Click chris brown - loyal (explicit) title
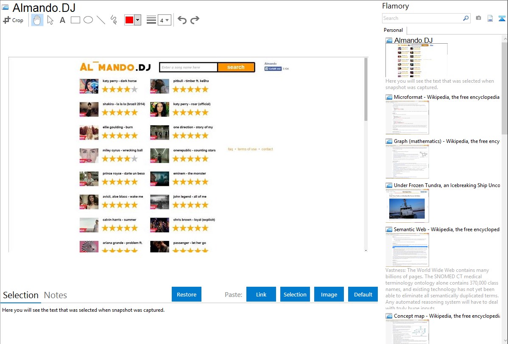The image size is (508, 344). tap(194, 219)
